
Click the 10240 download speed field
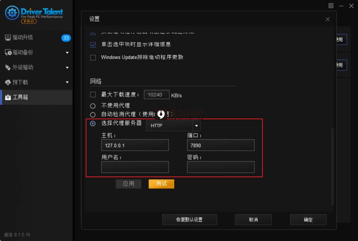pyautogui.click(x=157, y=95)
